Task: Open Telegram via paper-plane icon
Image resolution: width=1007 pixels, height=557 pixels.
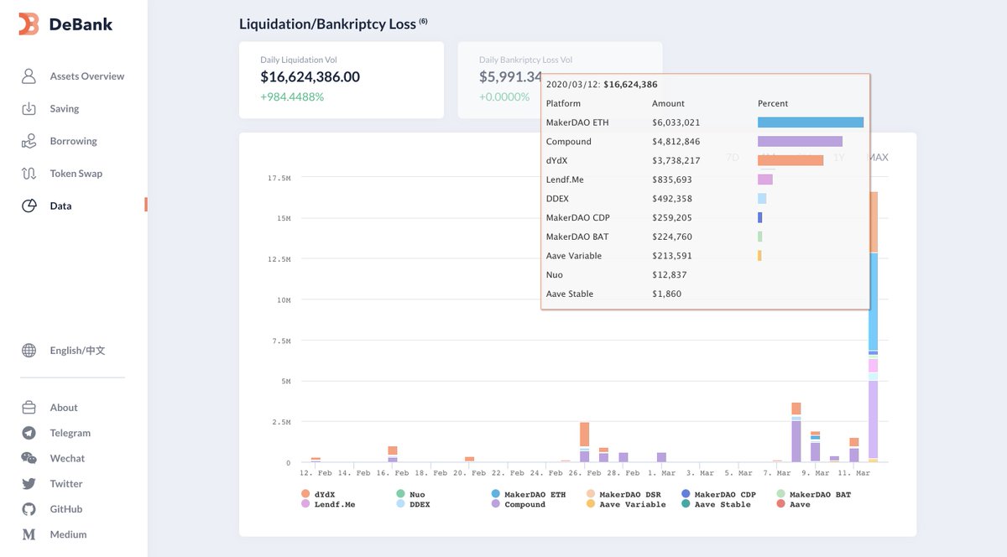Action: pos(29,433)
